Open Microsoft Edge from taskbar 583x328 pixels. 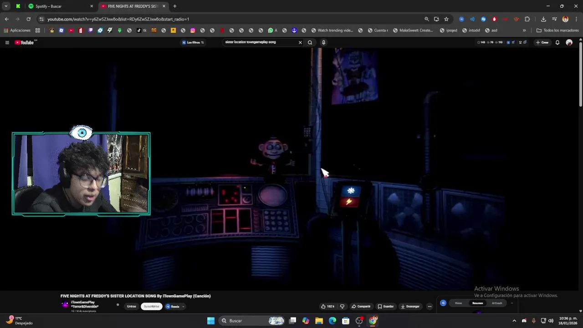click(332, 321)
